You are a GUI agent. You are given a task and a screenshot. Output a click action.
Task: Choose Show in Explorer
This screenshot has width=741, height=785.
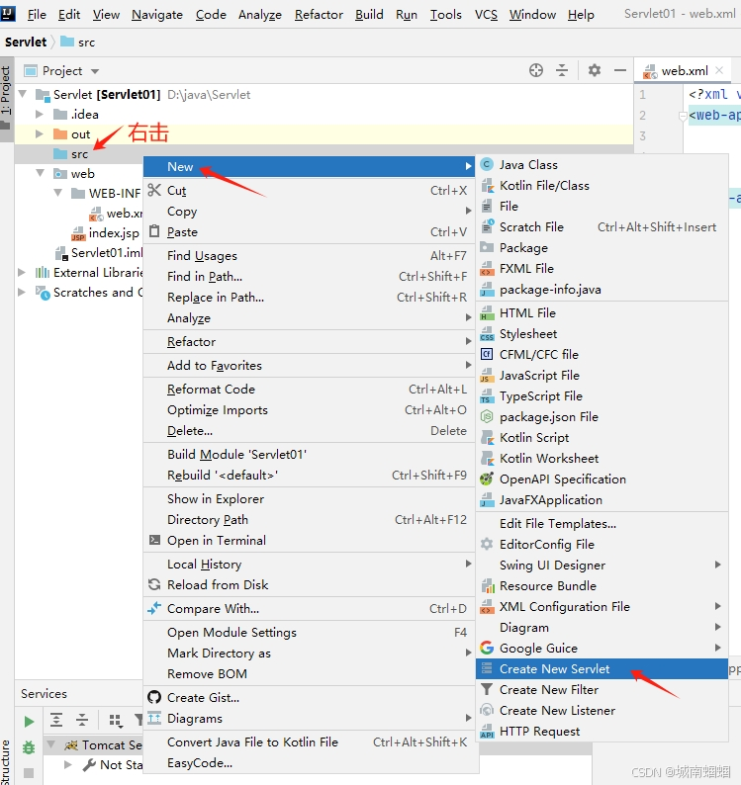click(309, 498)
